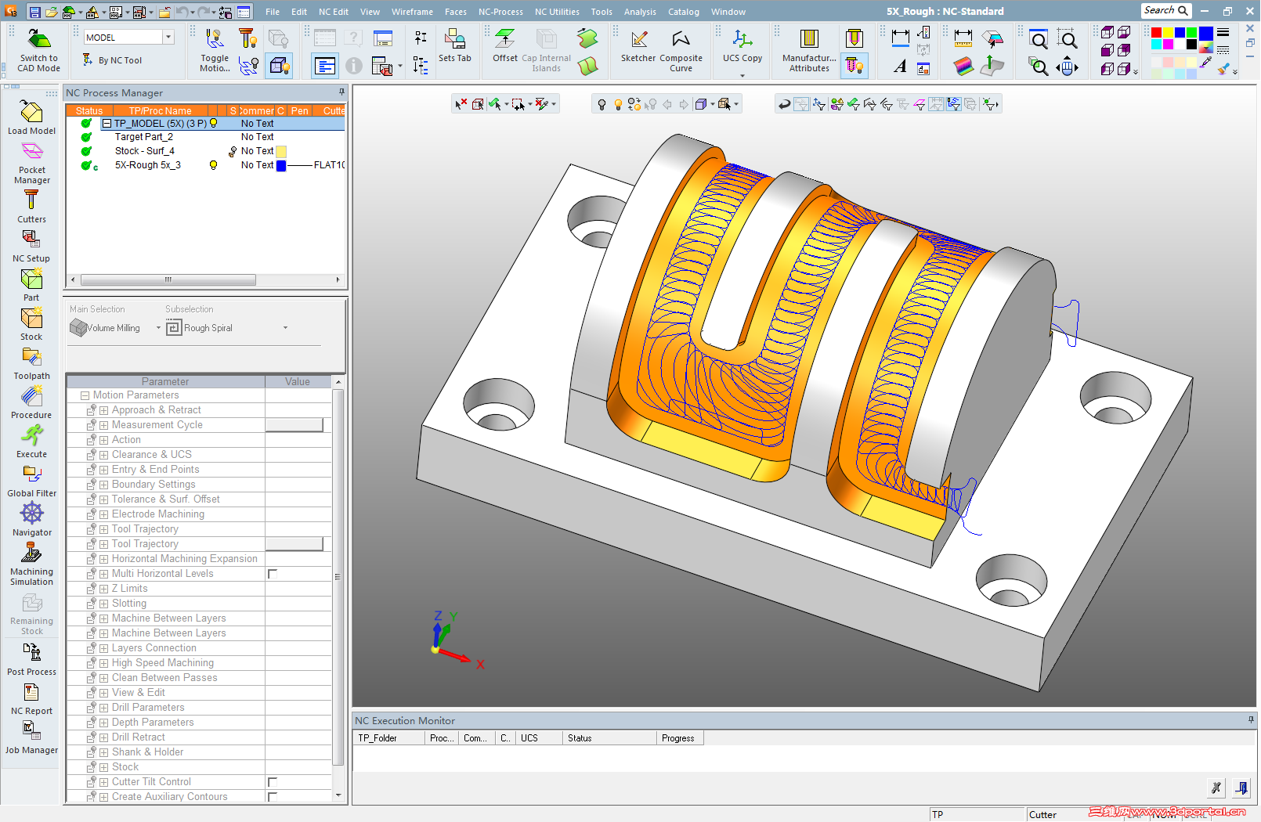Viewport: 1261px width, 822px height.
Task: Enable the Create Auxiliary Contours checkbox
Action: tap(273, 797)
